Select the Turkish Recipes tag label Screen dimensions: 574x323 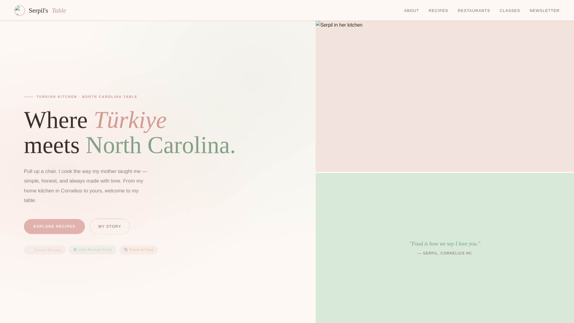coord(48,250)
